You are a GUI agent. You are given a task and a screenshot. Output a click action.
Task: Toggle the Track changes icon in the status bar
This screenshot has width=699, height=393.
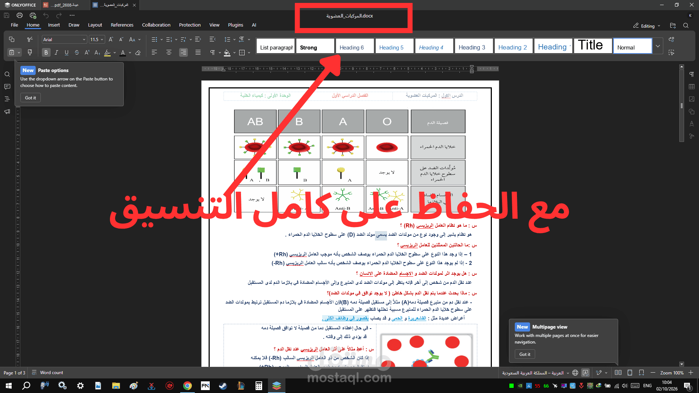(x=599, y=373)
